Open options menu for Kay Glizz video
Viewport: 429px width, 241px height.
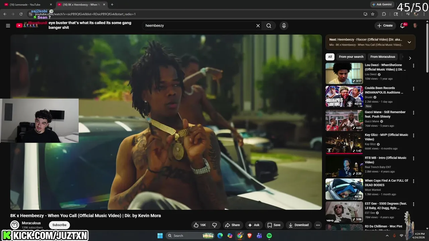pyautogui.click(x=413, y=136)
